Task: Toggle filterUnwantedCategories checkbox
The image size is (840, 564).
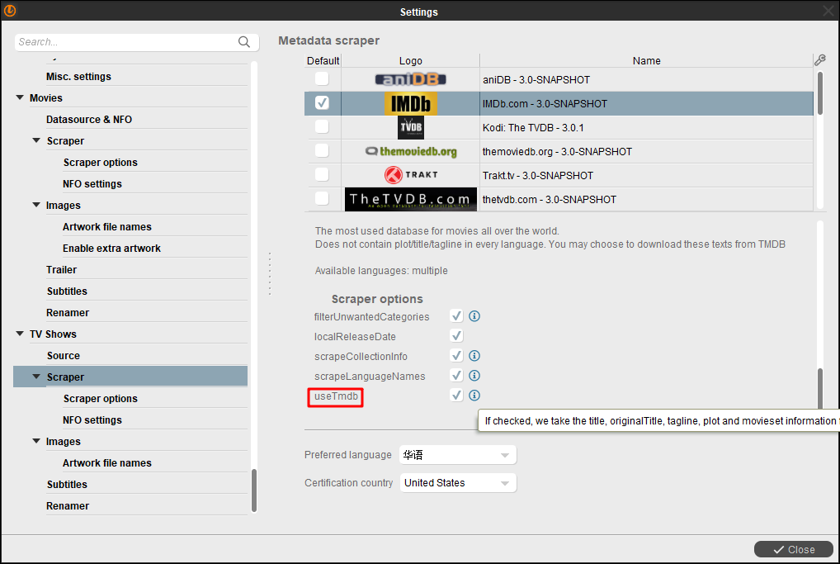Action: coord(456,316)
